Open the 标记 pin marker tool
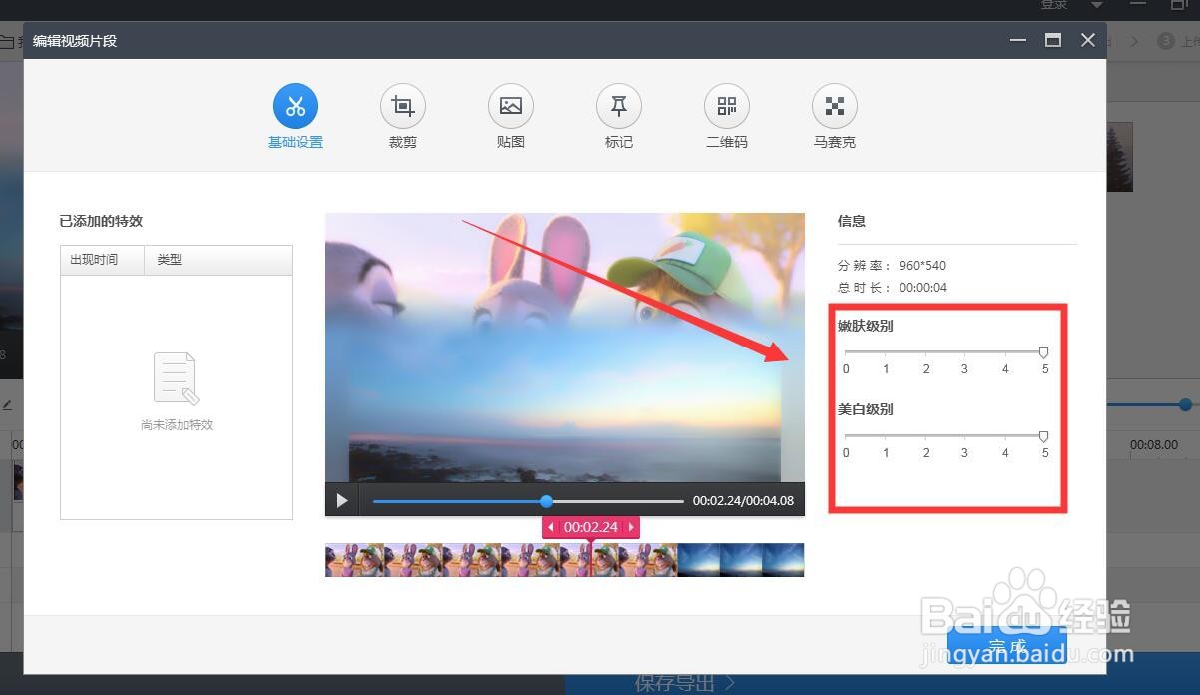The image size is (1200, 695). (619, 106)
